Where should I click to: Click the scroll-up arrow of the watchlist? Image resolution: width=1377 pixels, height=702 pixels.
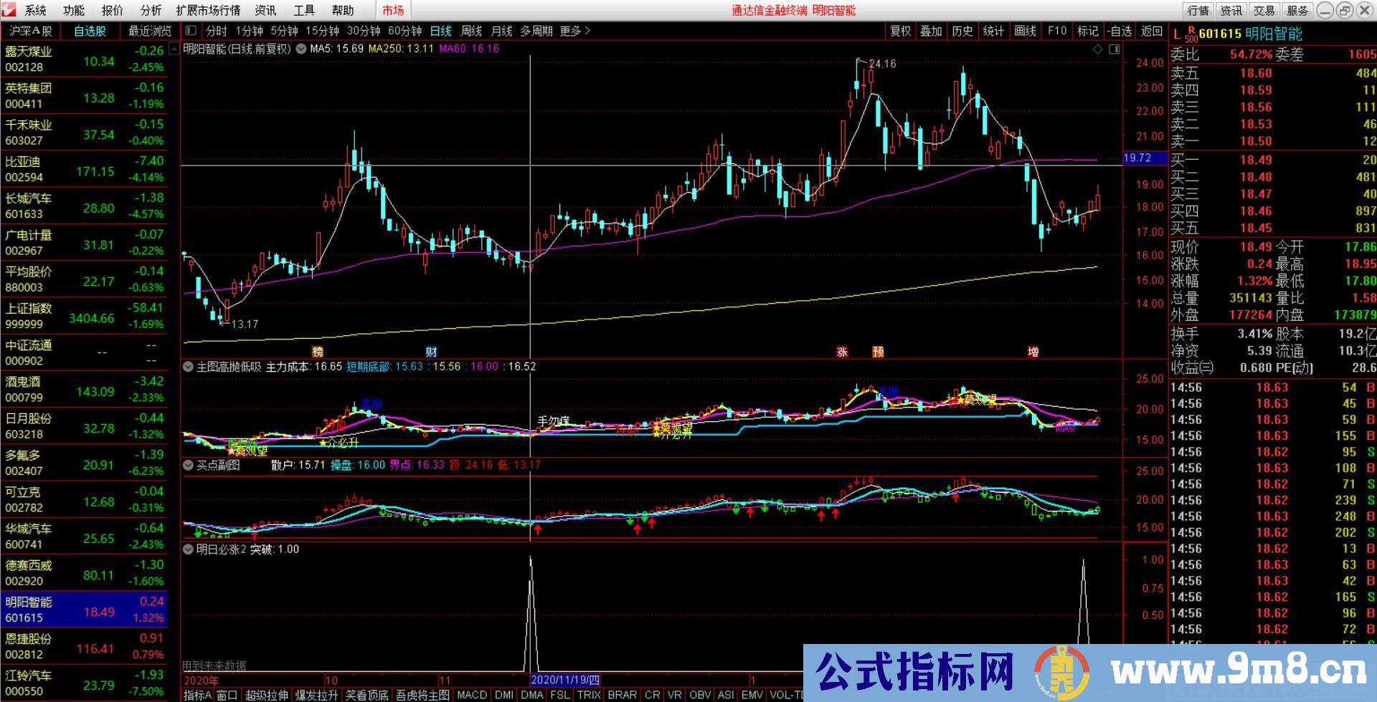pyautogui.click(x=173, y=49)
